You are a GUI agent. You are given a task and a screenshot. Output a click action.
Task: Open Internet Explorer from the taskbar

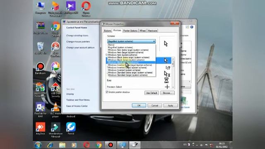tap(50, 145)
